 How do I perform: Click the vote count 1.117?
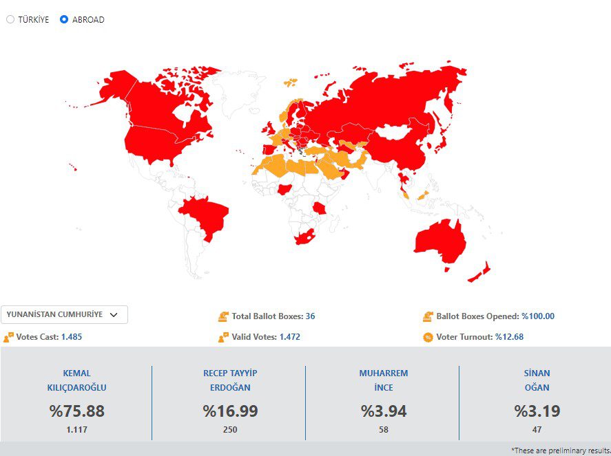(x=76, y=430)
